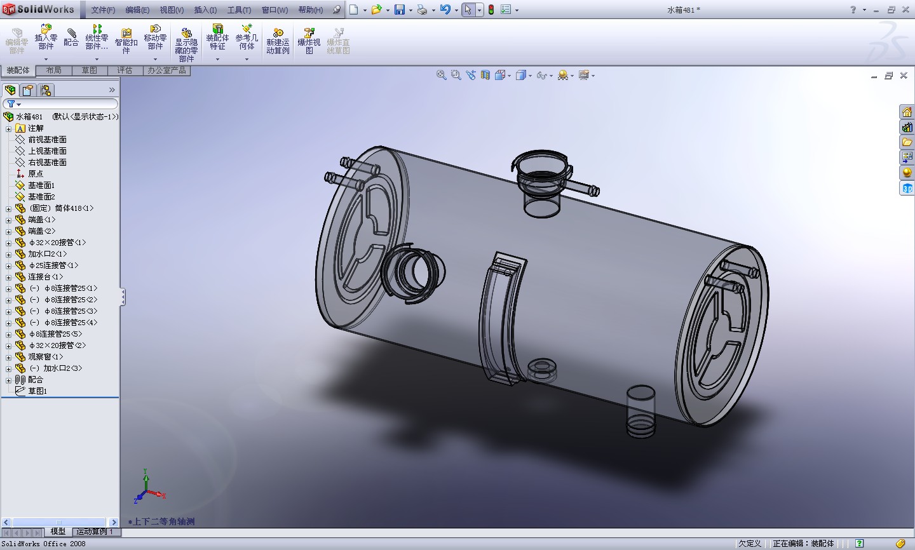The height and width of the screenshot is (550, 915).
Task: Click the Previous View icon
Action: 471,75
